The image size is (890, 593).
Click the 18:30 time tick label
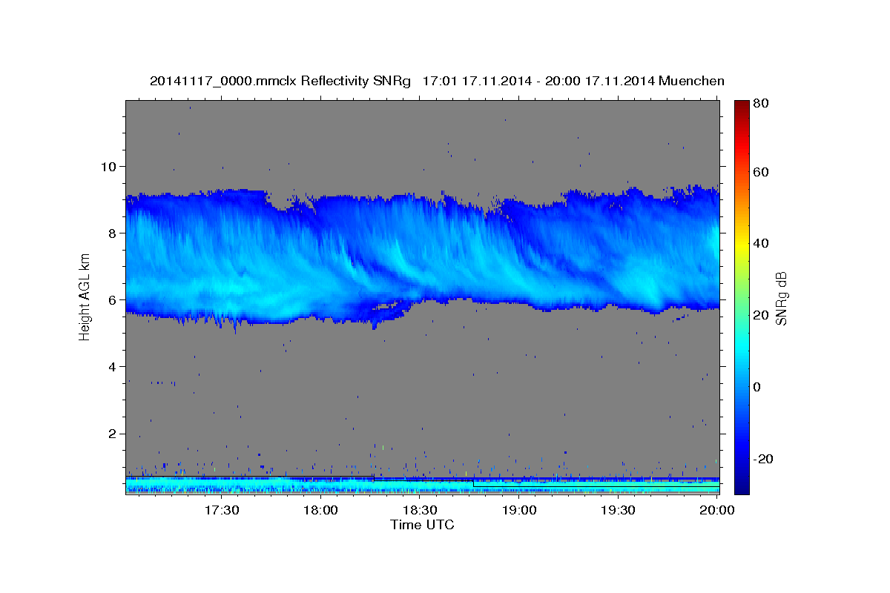pos(420,510)
